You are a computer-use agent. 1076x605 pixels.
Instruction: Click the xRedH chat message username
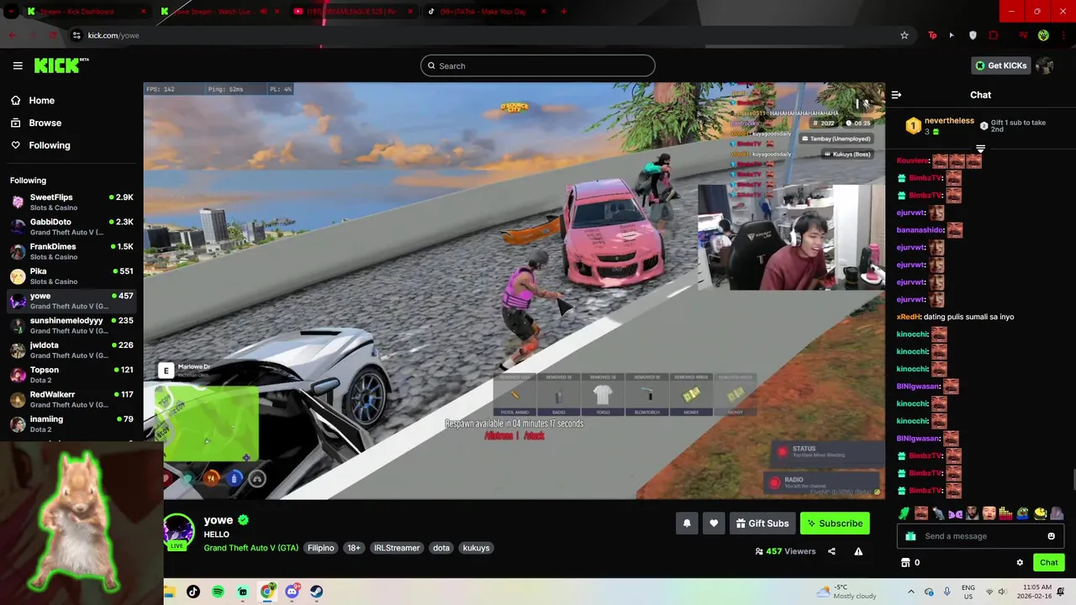(909, 317)
